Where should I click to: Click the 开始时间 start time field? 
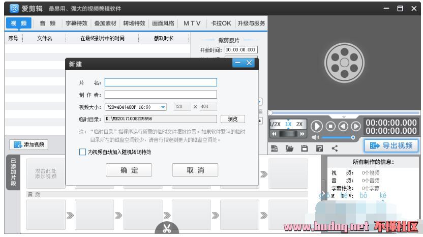[240, 50]
